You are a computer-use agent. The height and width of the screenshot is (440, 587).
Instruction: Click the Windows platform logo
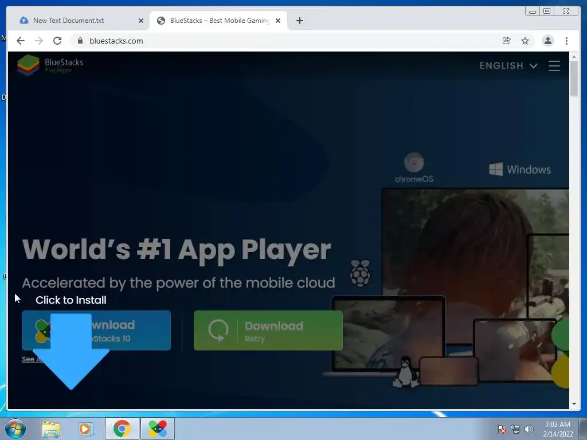tap(519, 170)
